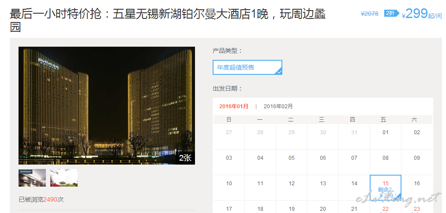Click the 六 weekday column header
The image size is (446, 213).
pyautogui.click(x=414, y=120)
